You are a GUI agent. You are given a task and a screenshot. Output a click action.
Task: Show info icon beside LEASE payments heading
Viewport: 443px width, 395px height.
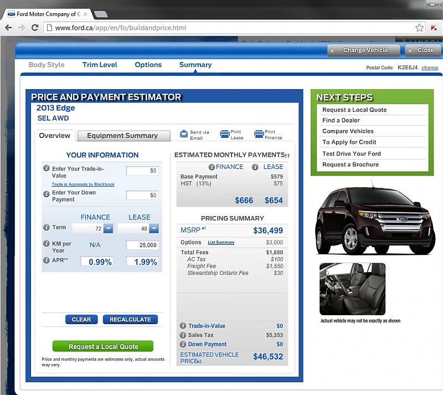click(255, 167)
